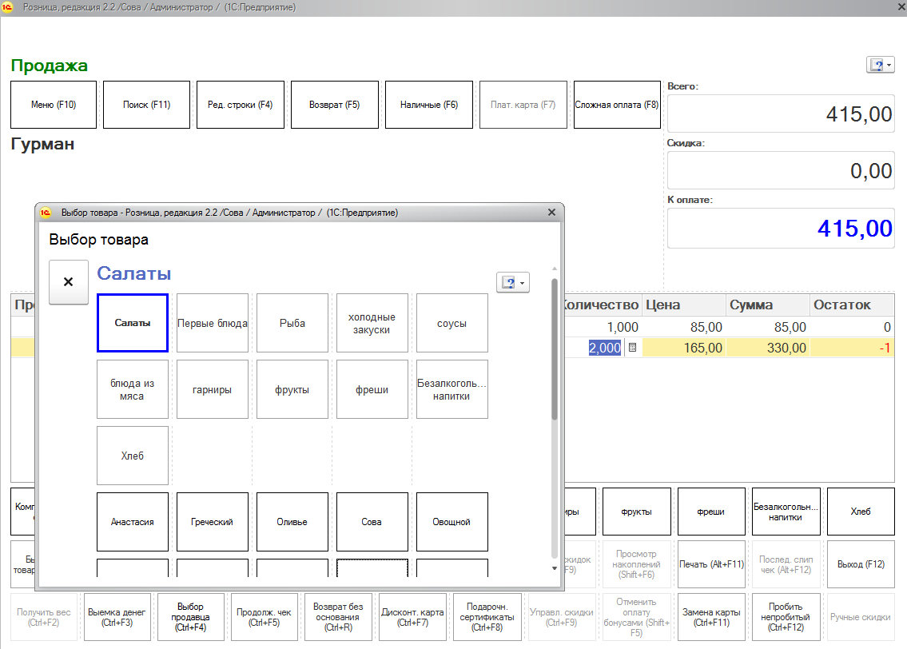Select the гарниры category tile

(213, 389)
